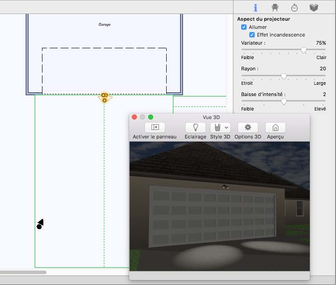
Task: Click the horizontal scrollbar under floor plan
Action: pos(23,272)
